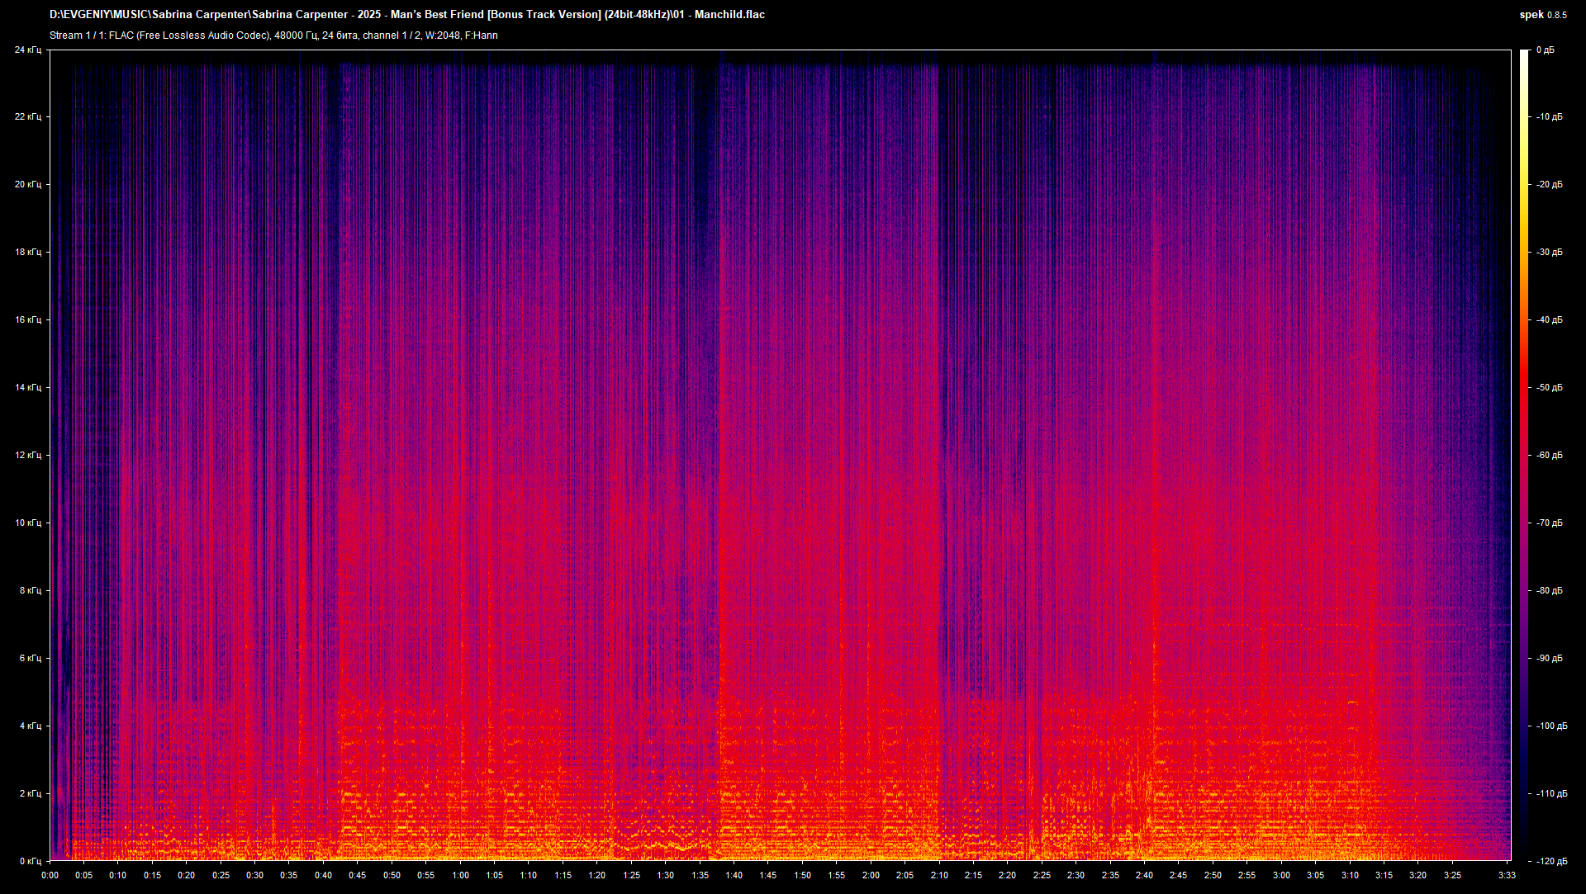Click the 3:33 end time label
This screenshot has width=1586, height=894.
tap(1506, 875)
